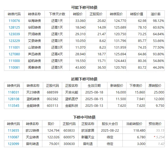Click the 预估底价 column header
Screen dimensions: 168x149
[155, 124]
